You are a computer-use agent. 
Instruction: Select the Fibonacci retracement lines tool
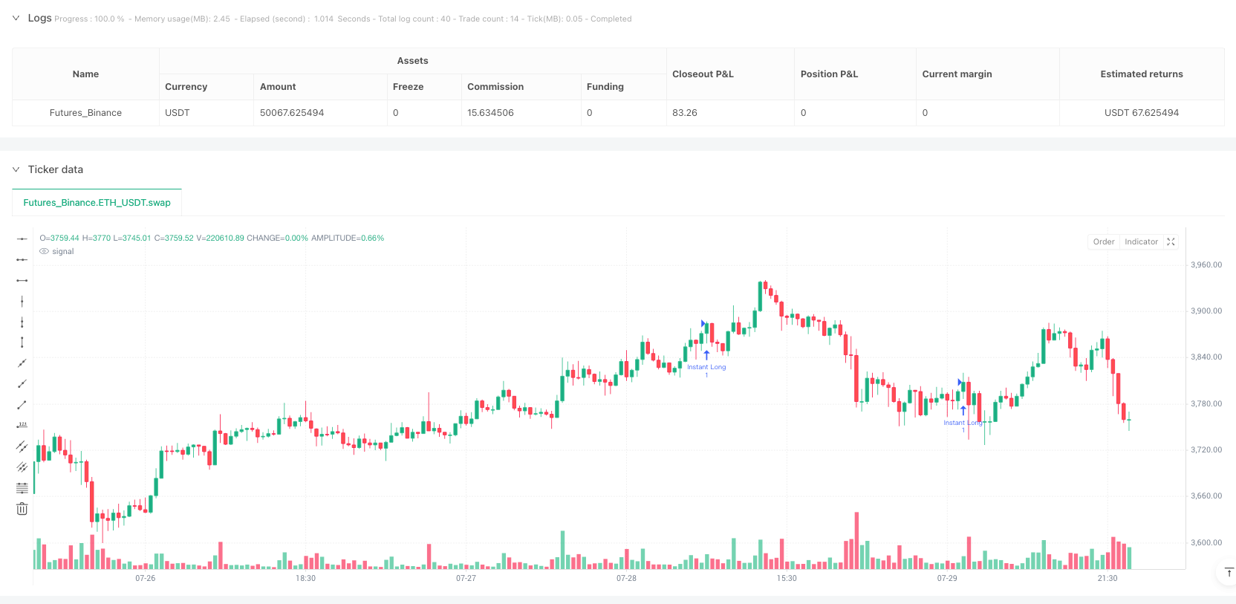22,488
